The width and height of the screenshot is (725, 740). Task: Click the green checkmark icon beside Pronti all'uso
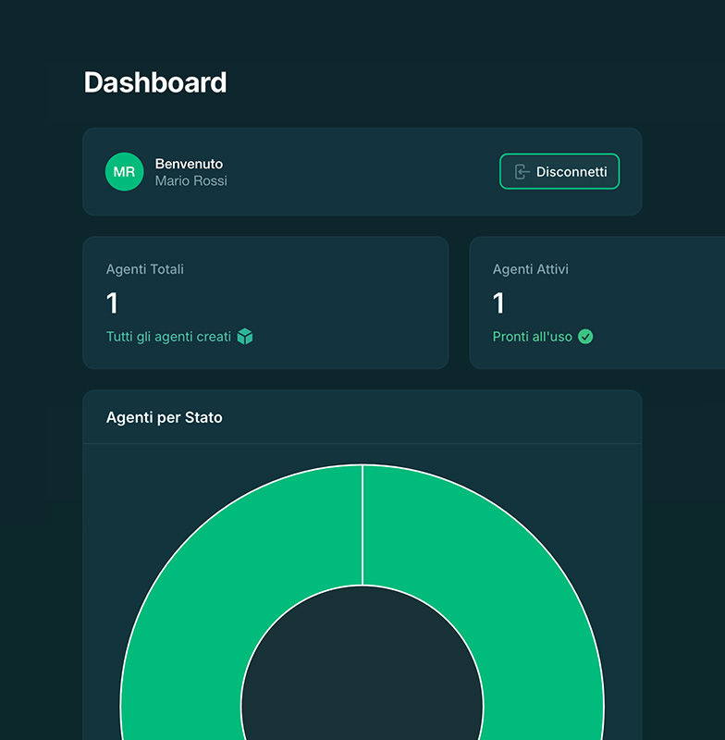[x=585, y=337]
